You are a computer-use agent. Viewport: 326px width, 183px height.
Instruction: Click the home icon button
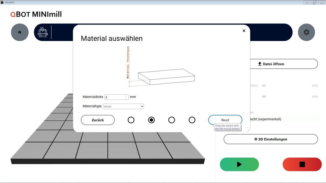(20, 32)
